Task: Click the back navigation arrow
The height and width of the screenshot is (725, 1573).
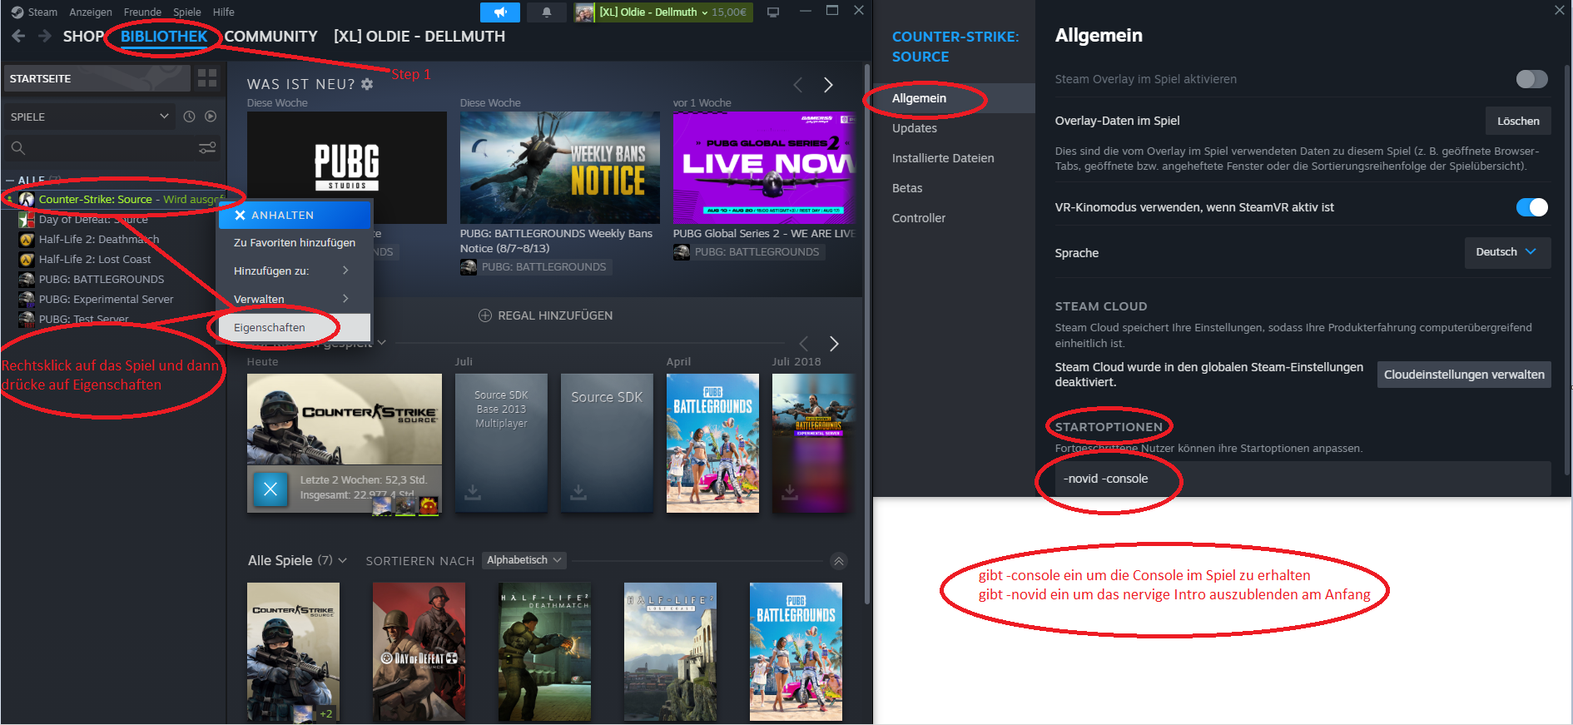Action: tap(18, 36)
